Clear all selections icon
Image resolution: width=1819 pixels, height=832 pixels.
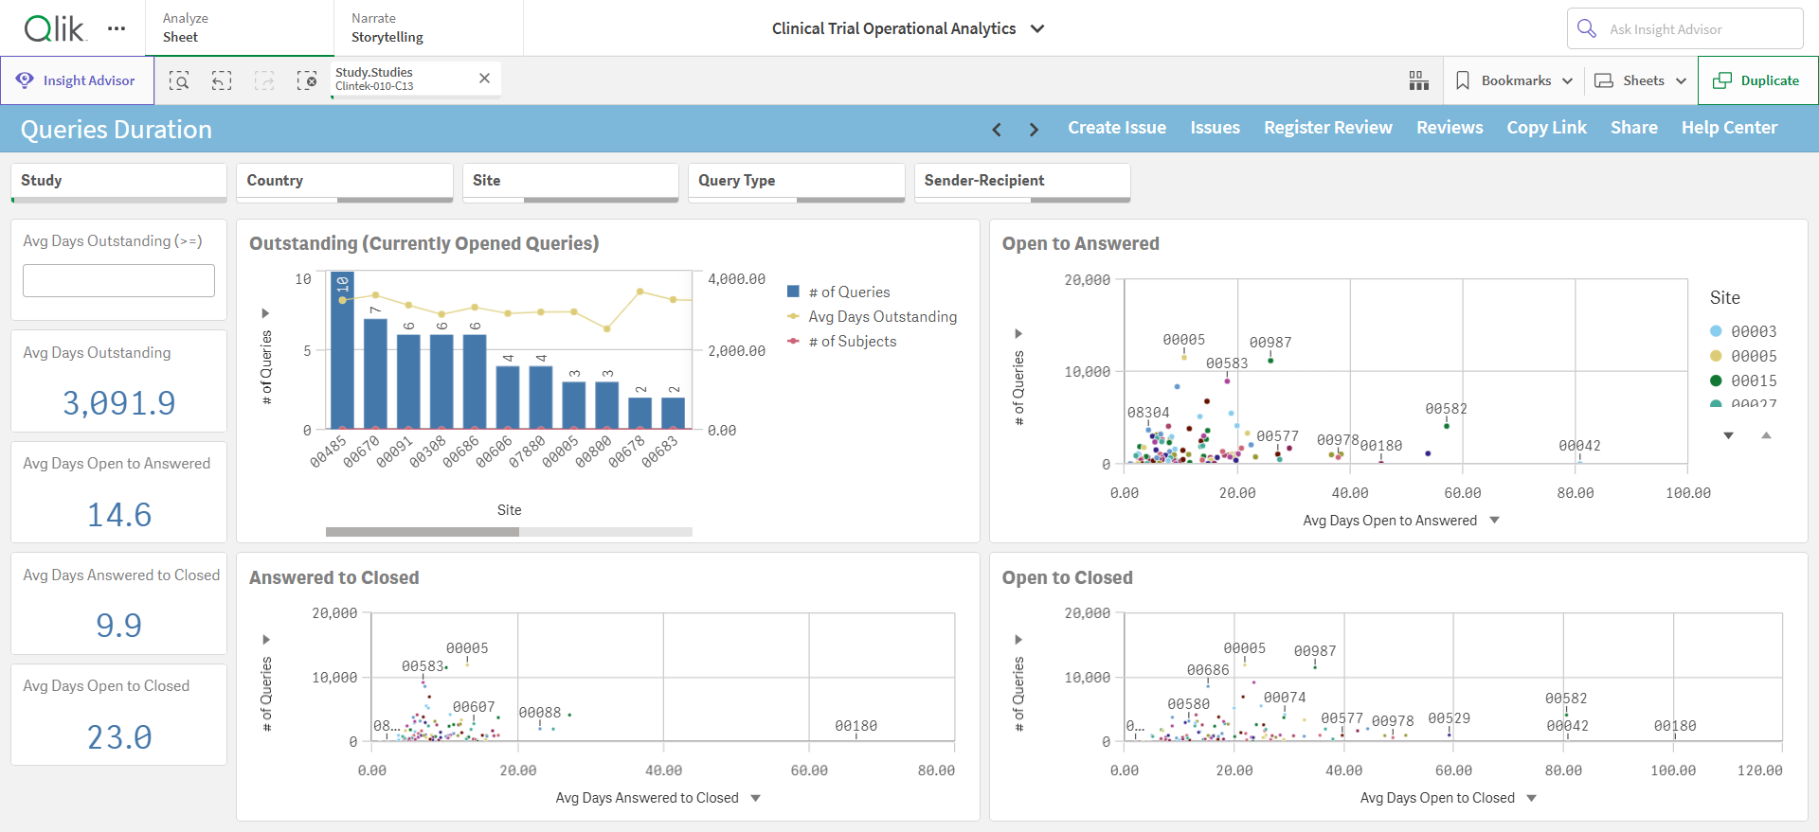[307, 81]
